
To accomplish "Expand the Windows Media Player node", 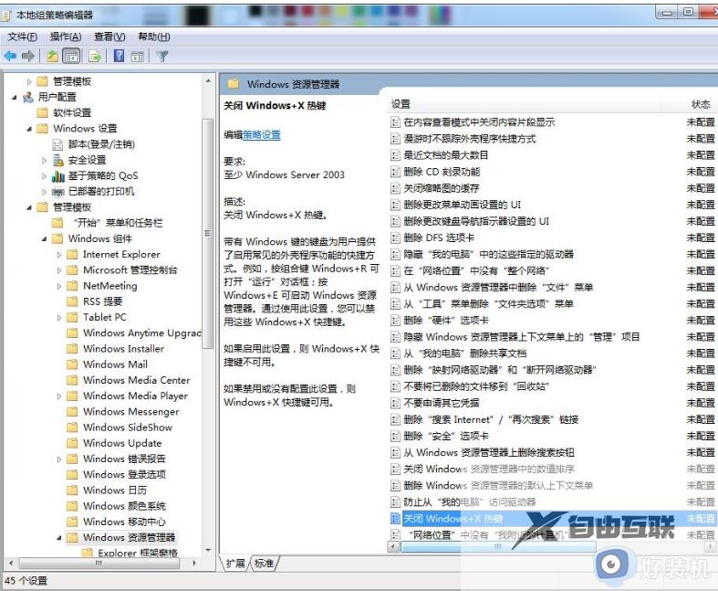I will click(x=59, y=396).
